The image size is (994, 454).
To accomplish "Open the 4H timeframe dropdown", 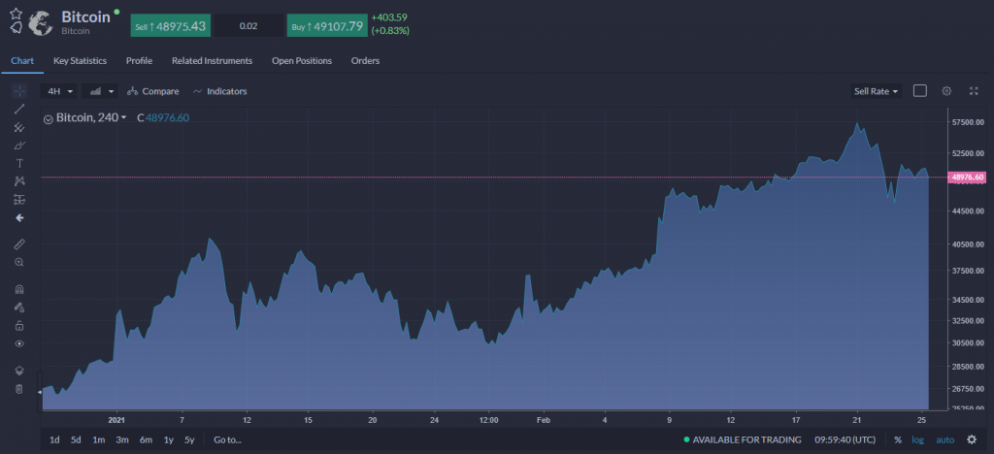I will (60, 91).
